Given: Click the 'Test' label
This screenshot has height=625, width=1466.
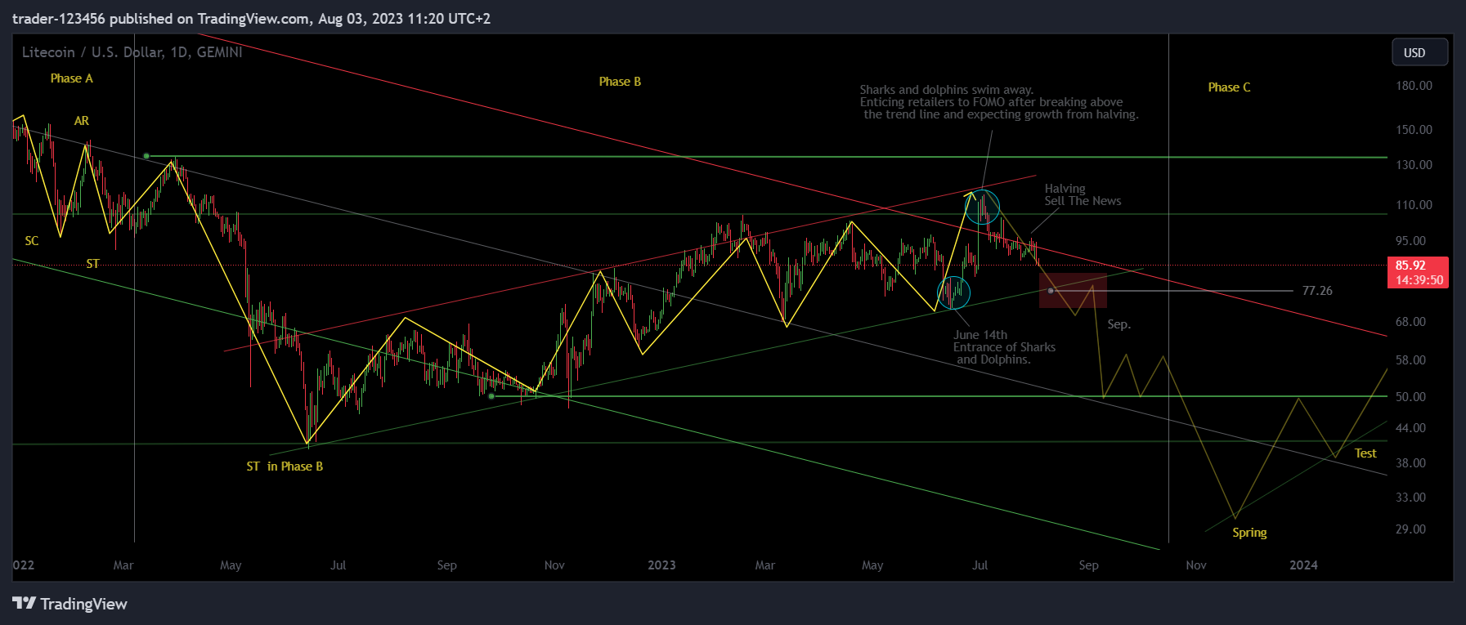Looking at the screenshot, I should point(1365,453).
